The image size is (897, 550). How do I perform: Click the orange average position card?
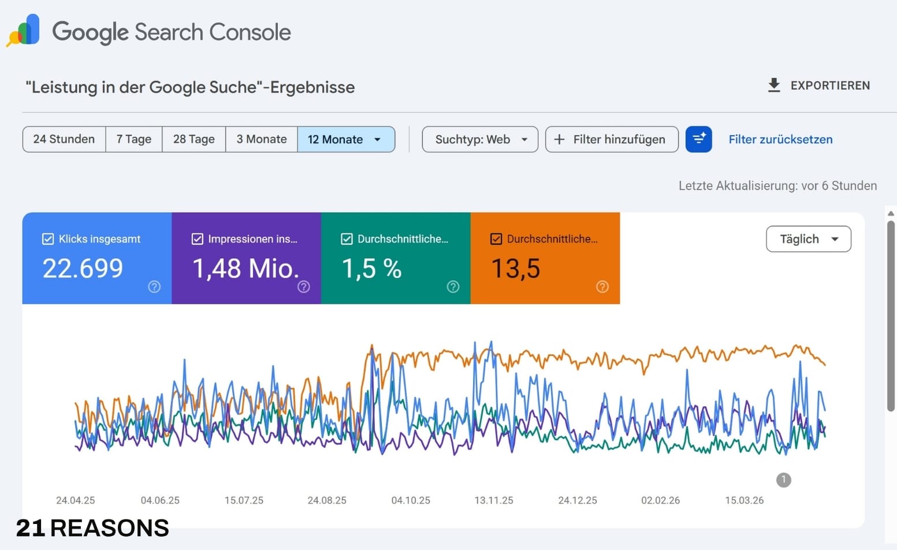545,258
